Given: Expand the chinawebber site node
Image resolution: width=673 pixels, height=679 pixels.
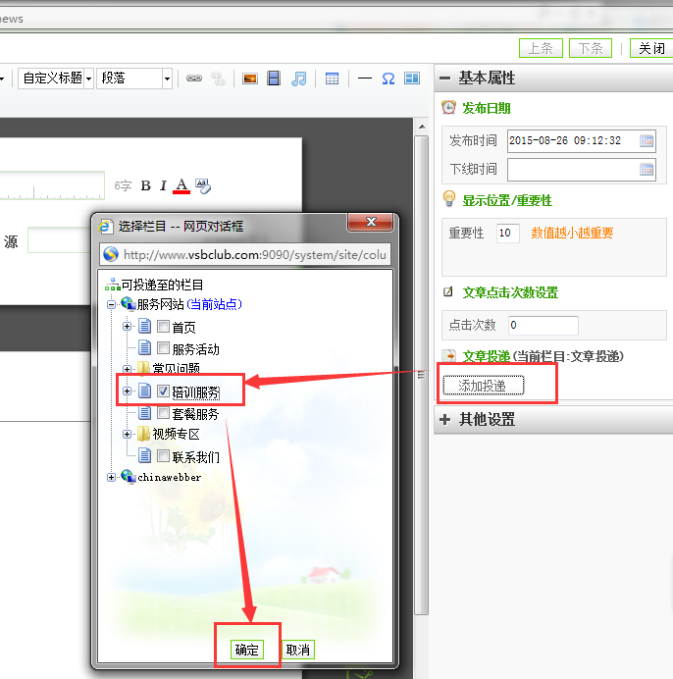Looking at the screenshot, I should 111,477.
